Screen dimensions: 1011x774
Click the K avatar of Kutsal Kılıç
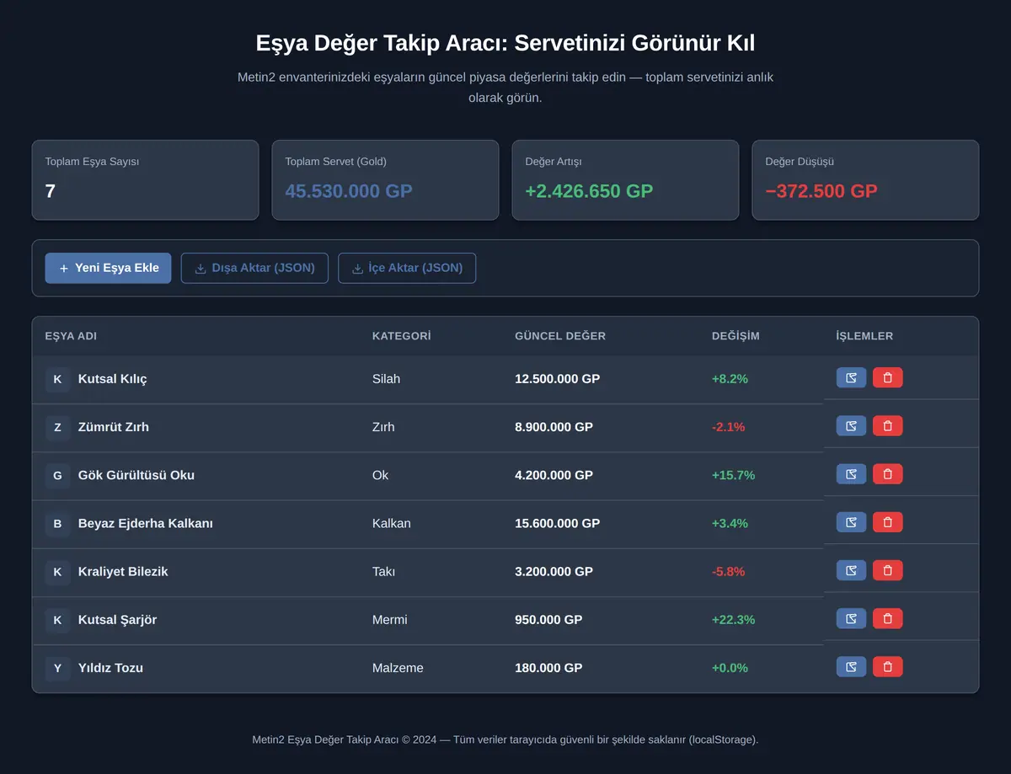point(57,379)
